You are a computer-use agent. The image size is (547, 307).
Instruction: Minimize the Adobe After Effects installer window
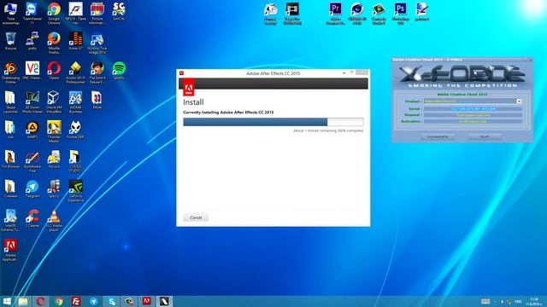[344, 72]
